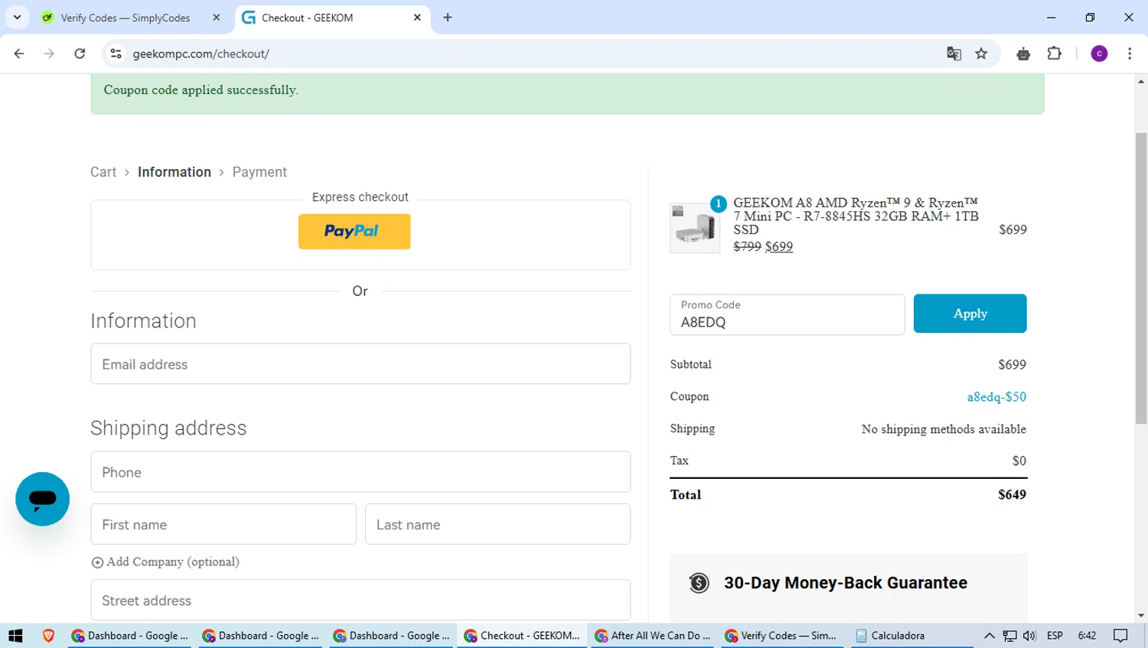Bookmark this page with star icon

[981, 54]
